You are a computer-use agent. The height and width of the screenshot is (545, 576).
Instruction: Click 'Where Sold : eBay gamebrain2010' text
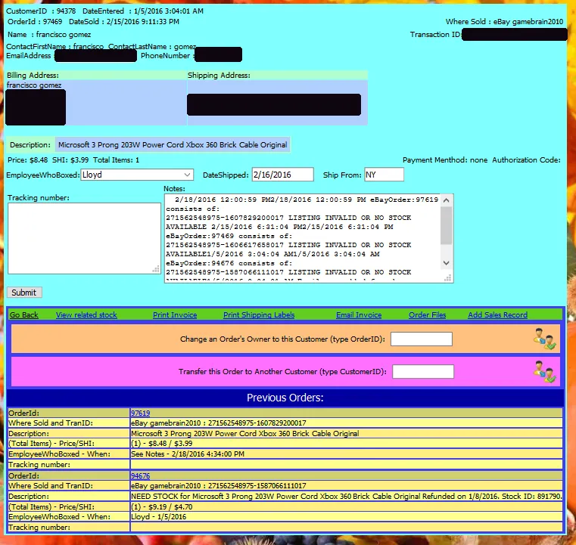504,22
